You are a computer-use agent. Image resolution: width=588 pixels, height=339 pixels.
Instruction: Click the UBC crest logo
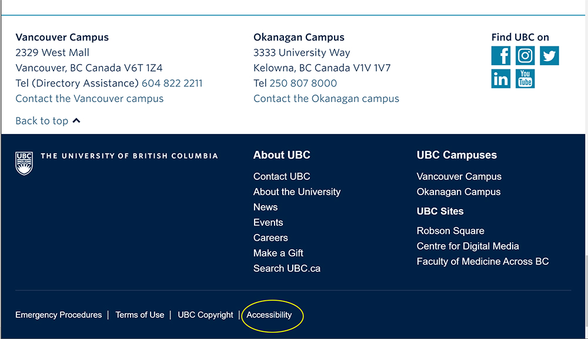(x=24, y=163)
